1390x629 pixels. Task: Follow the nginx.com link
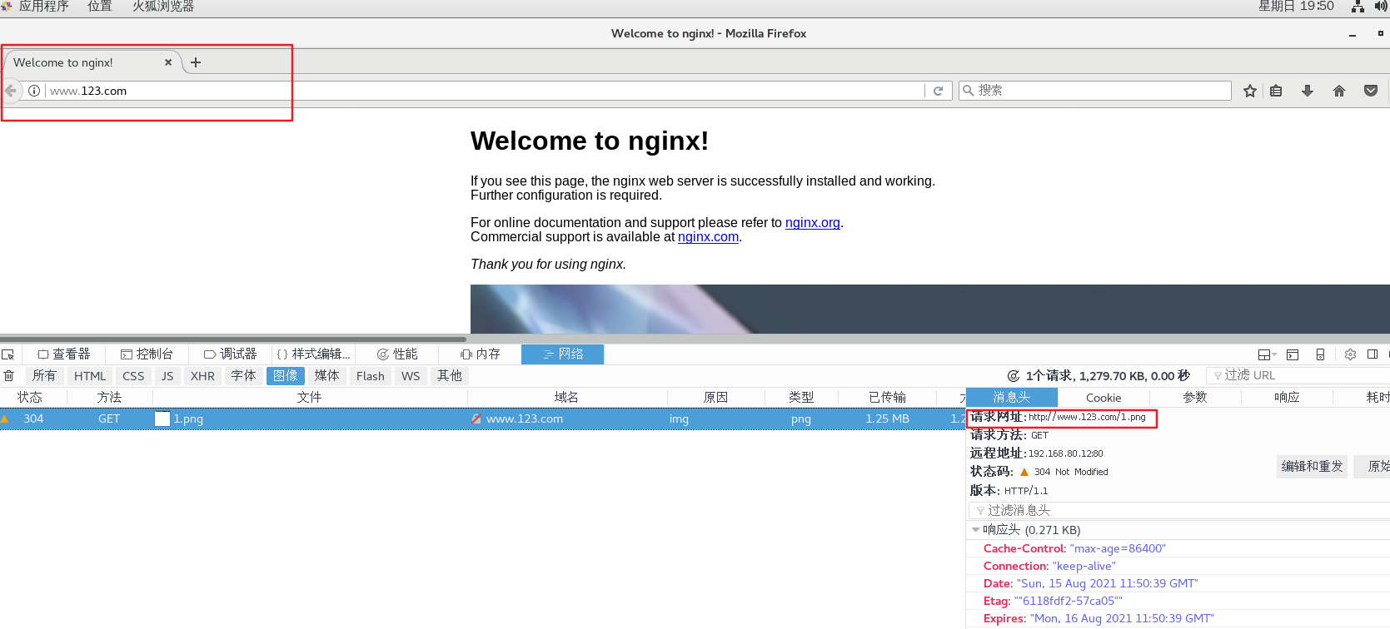click(x=708, y=237)
